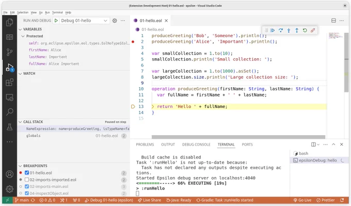Open panel more actions menu
Image resolution: width=351 pixels, height=206 pixels.
(x=326, y=145)
